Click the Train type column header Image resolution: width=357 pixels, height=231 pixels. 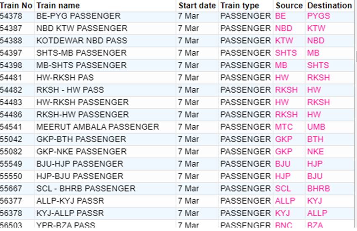click(x=239, y=5)
